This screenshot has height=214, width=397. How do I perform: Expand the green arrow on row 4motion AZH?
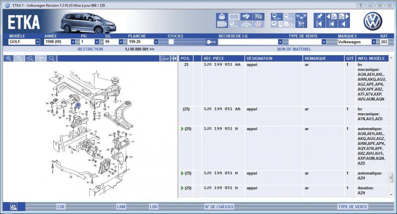tap(182, 188)
